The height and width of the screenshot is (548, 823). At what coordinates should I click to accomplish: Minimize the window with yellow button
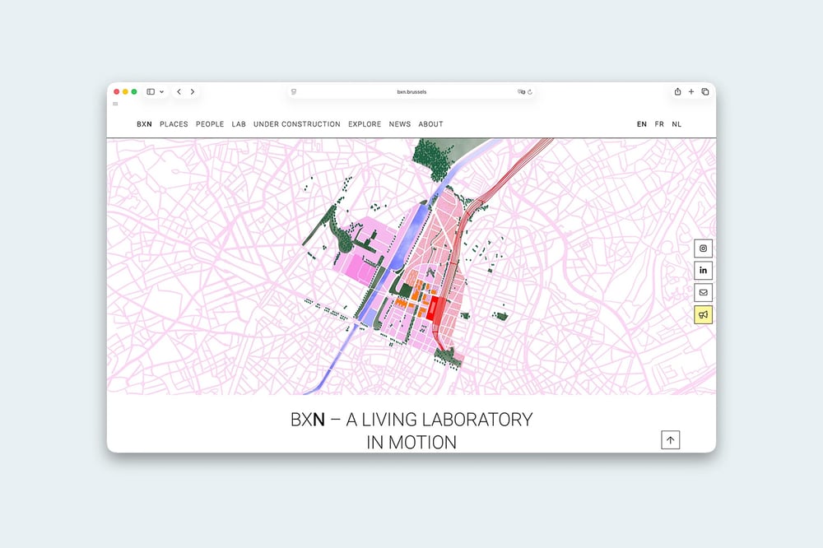tap(125, 92)
